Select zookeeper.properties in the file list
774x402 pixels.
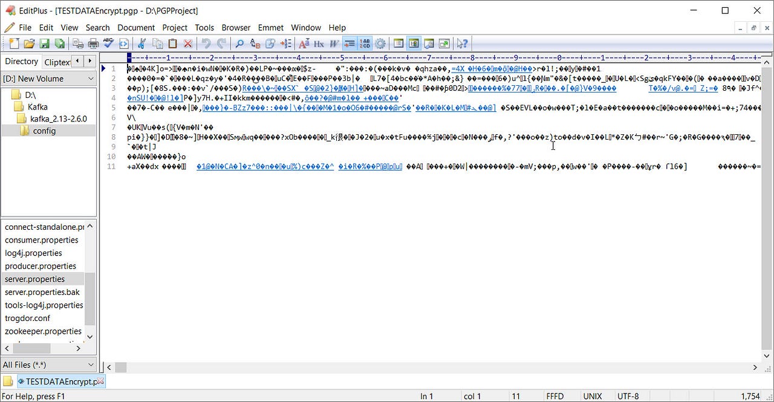[x=43, y=331]
